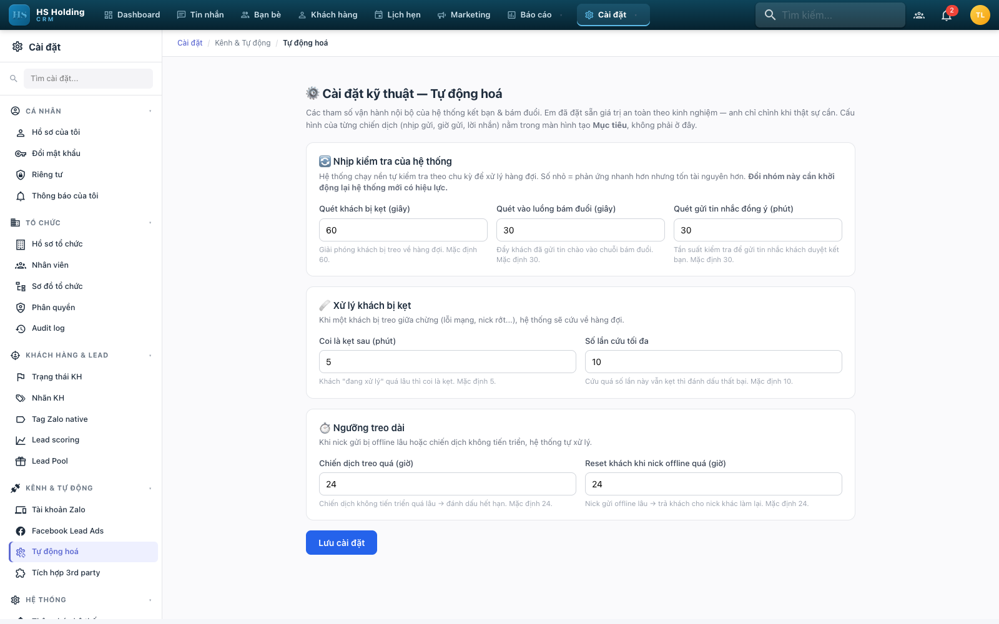Focus the Số lần cứu tối đa field
Image resolution: width=999 pixels, height=624 pixels.
(x=714, y=362)
